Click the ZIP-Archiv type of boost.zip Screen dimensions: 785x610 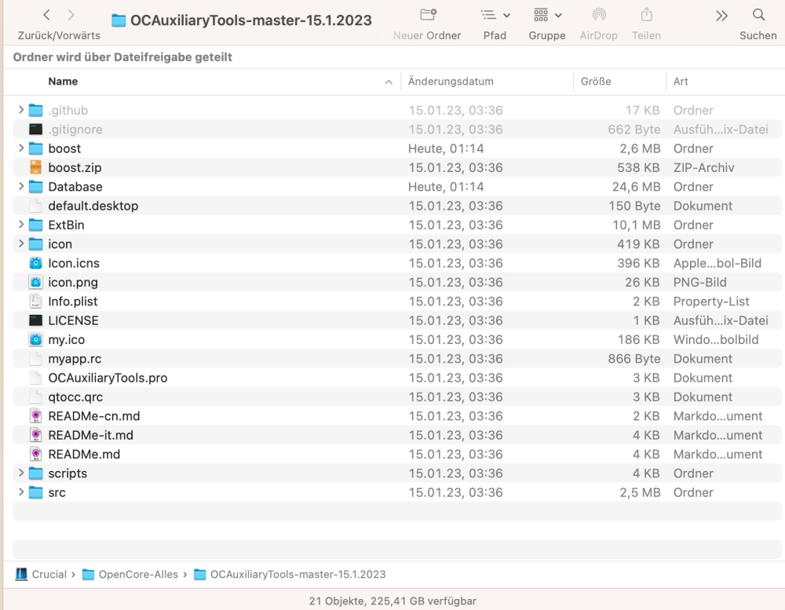pyautogui.click(x=703, y=168)
